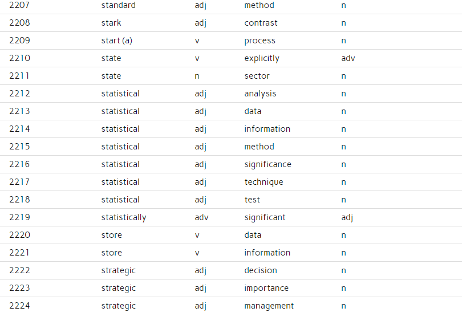Screen dimensions: 462x312
Task: Click 'technique' in row 2217
Action: coord(264,182)
